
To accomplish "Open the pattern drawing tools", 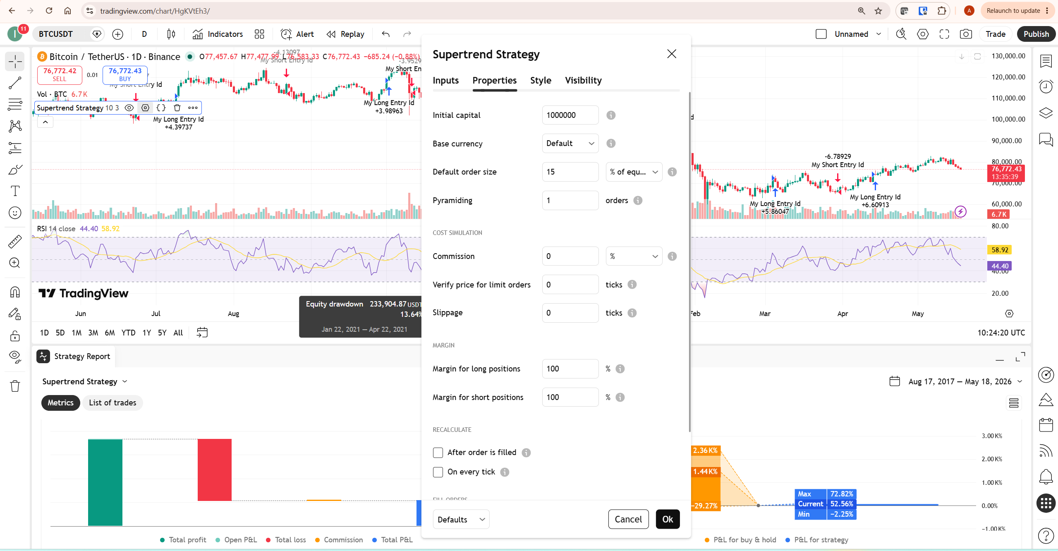I will (x=15, y=126).
